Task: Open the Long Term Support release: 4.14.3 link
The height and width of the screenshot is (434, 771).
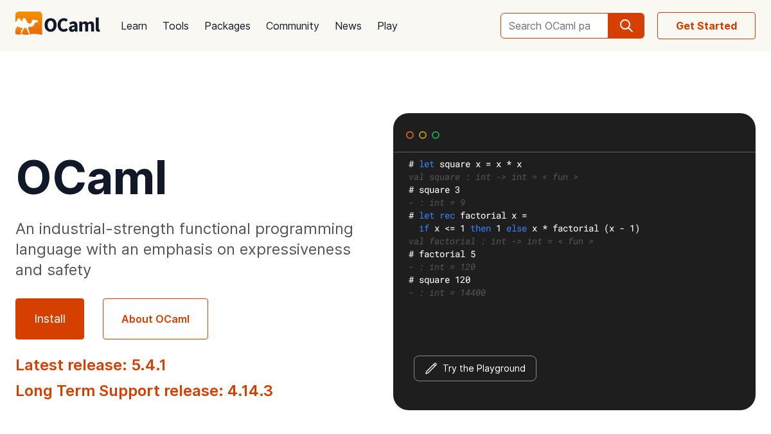Action: (144, 391)
